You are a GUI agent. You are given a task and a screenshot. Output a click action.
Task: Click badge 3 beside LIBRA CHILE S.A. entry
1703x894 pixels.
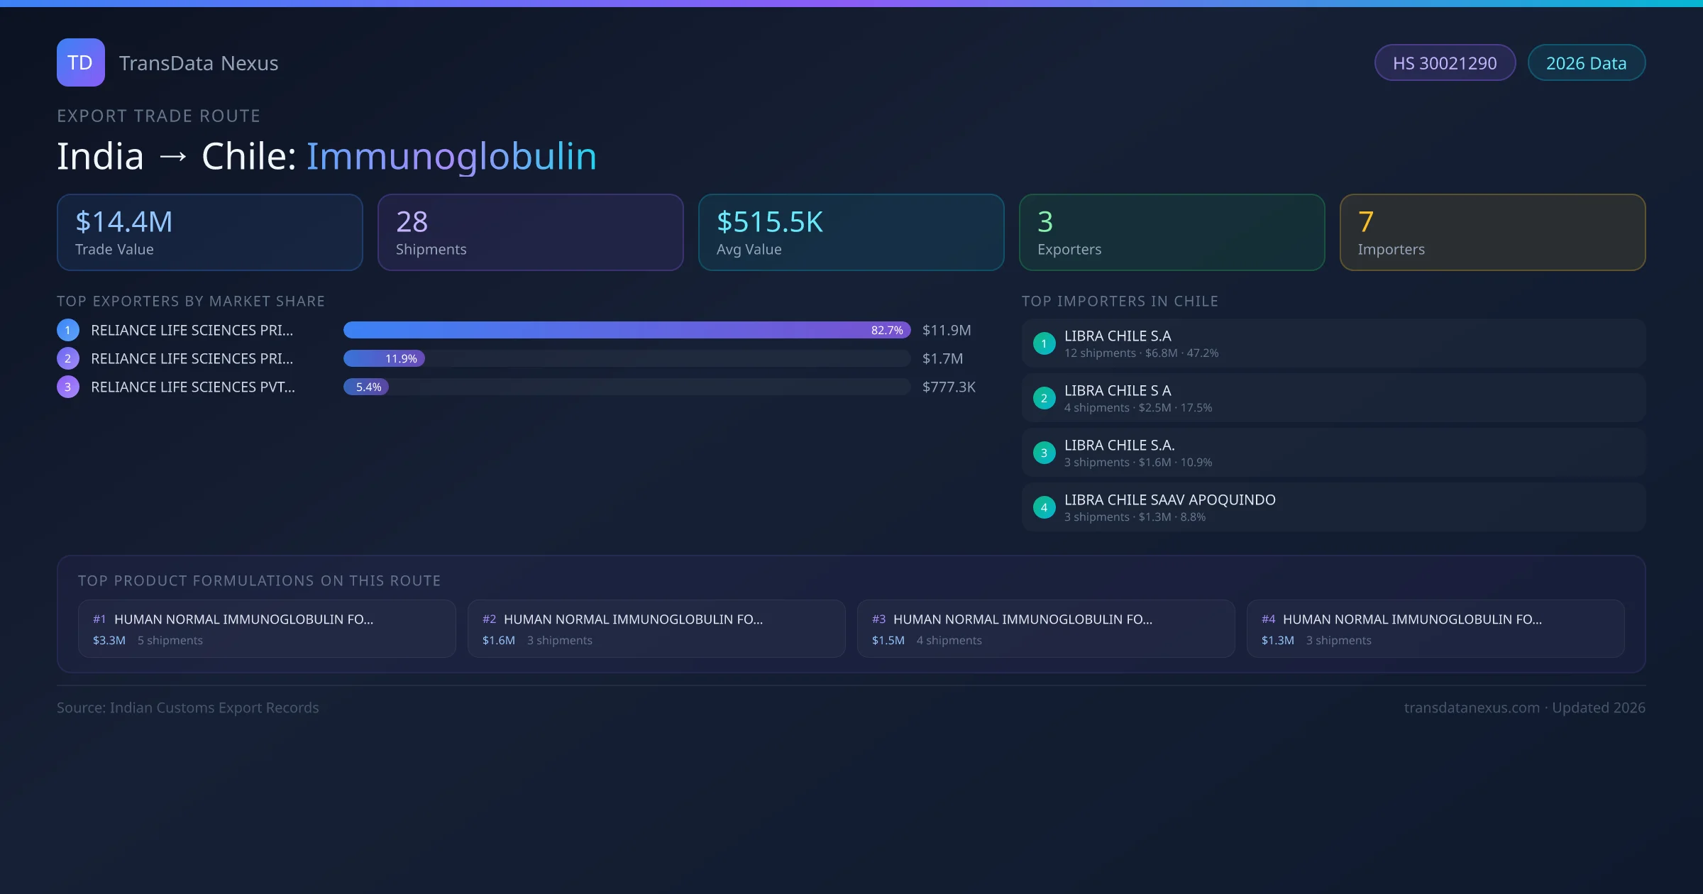(x=1043, y=452)
